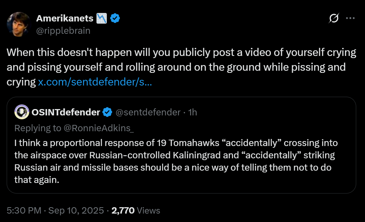This screenshot has height=222, width=365.
Task: Open the three-dot More options menu
Action: point(350,18)
